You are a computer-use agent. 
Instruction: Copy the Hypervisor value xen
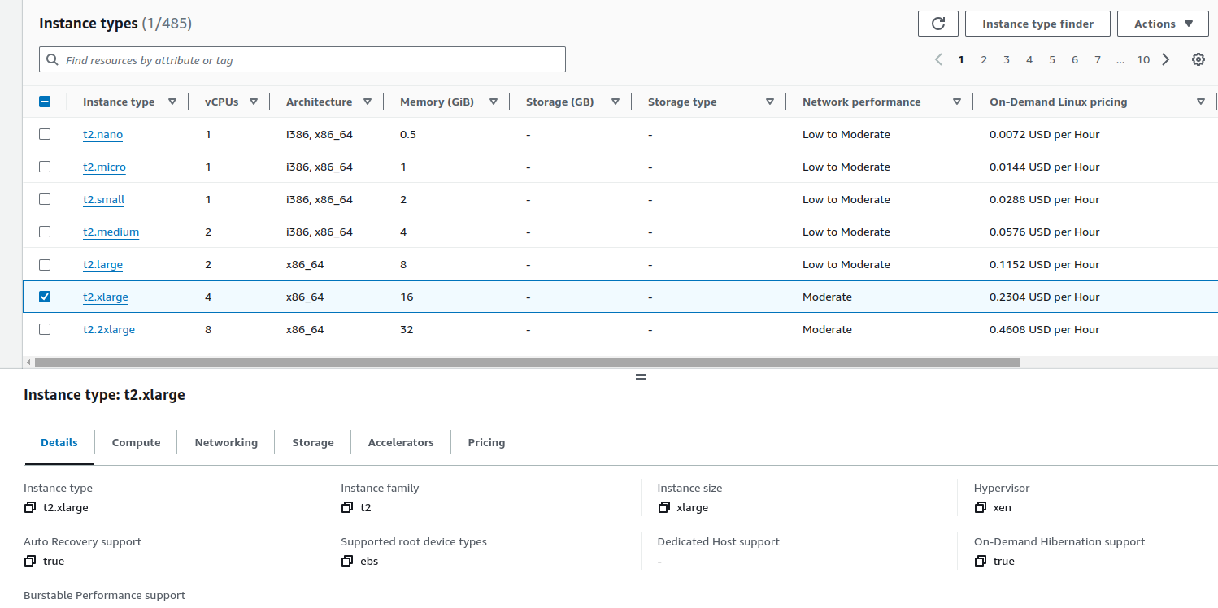(x=981, y=507)
